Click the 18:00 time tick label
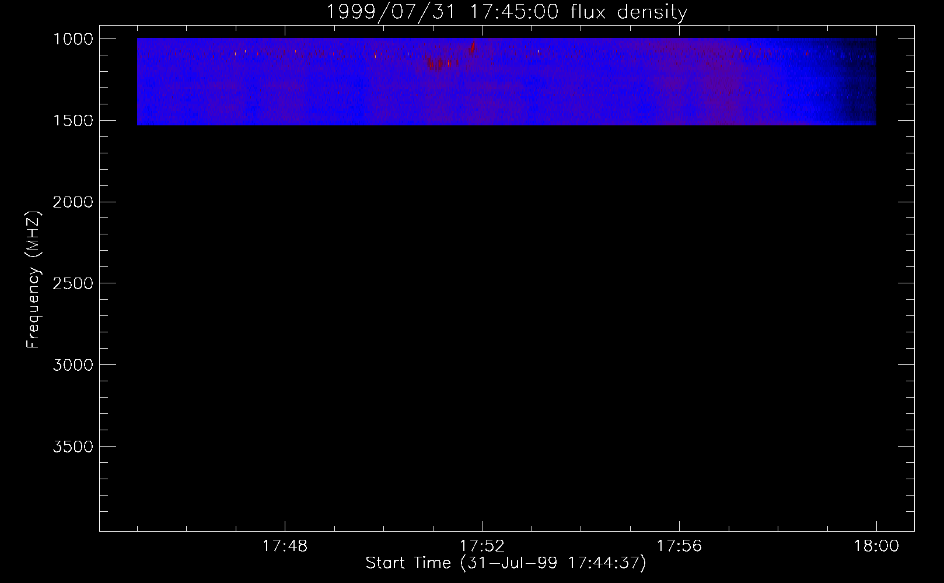This screenshot has width=944, height=583. click(x=876, y=546)
